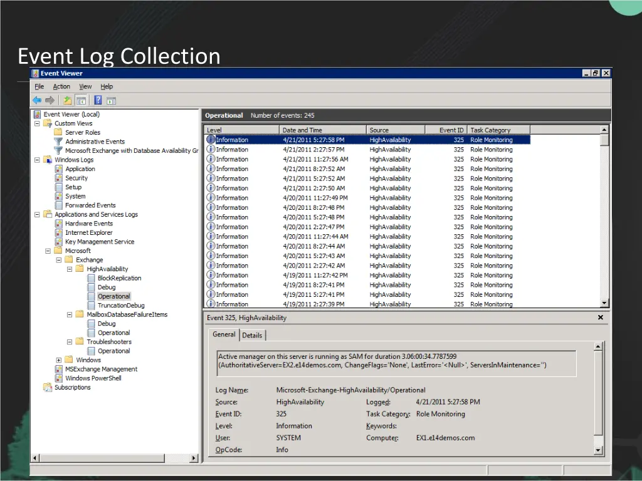Viewport: 642px width, 481px height.
Task: Collapse Applications and Services Logs node
Action: [x=37, y=214]
